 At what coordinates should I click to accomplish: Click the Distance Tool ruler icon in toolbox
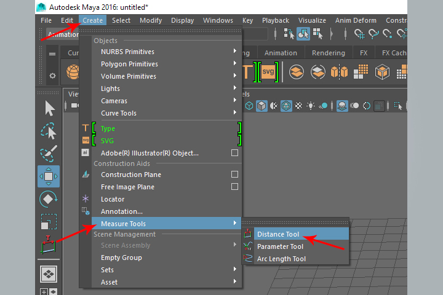(x=48, y=245)
